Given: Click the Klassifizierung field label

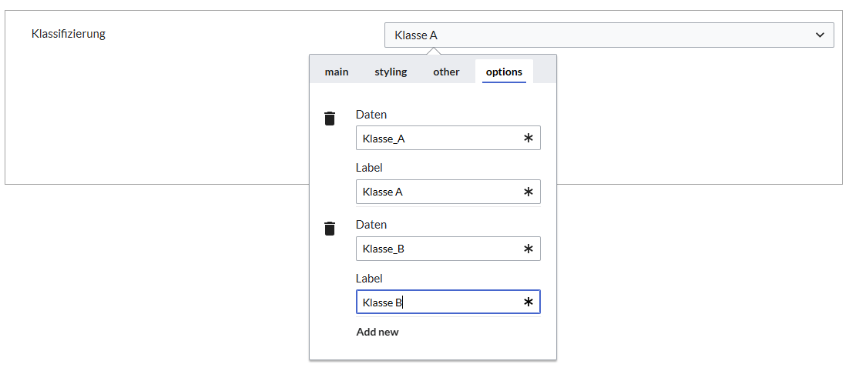Looking at the screenshot, I should pyautogui.click(x=69, y=34).
